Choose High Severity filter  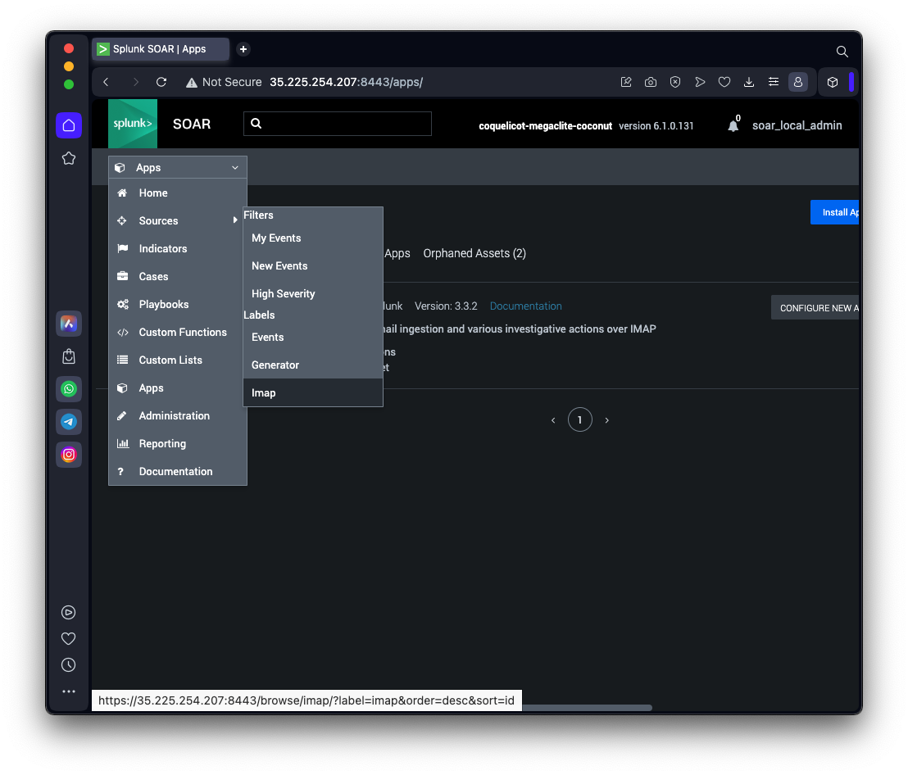pyautogui.click(x=283, y=293)
